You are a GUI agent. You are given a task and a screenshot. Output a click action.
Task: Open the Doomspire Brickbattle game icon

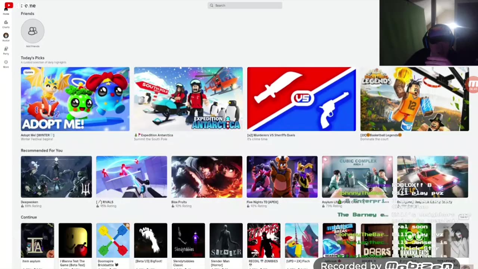pyautogui.click(x=113, y=240)
